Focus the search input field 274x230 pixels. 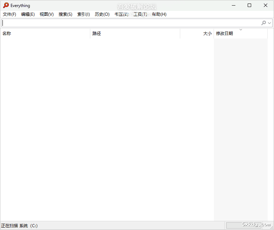pyautogui.click(x=131, y=23)
